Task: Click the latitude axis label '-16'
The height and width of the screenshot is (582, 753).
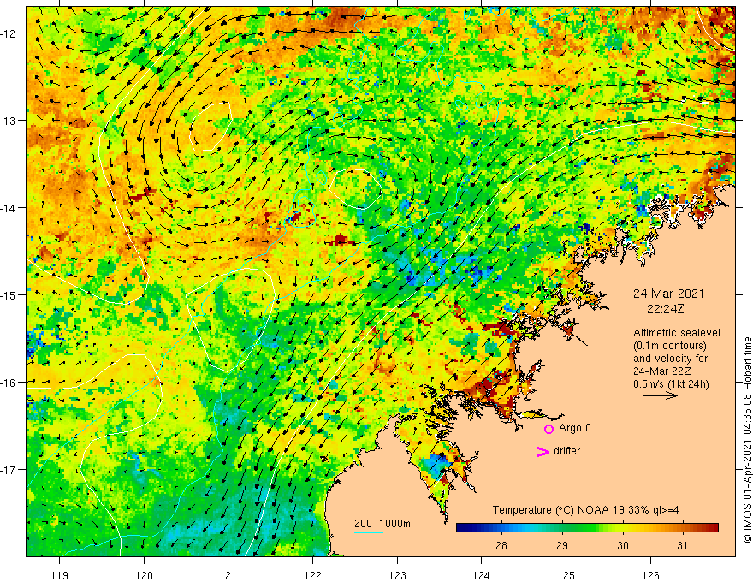Action: (x=9, y=383)
